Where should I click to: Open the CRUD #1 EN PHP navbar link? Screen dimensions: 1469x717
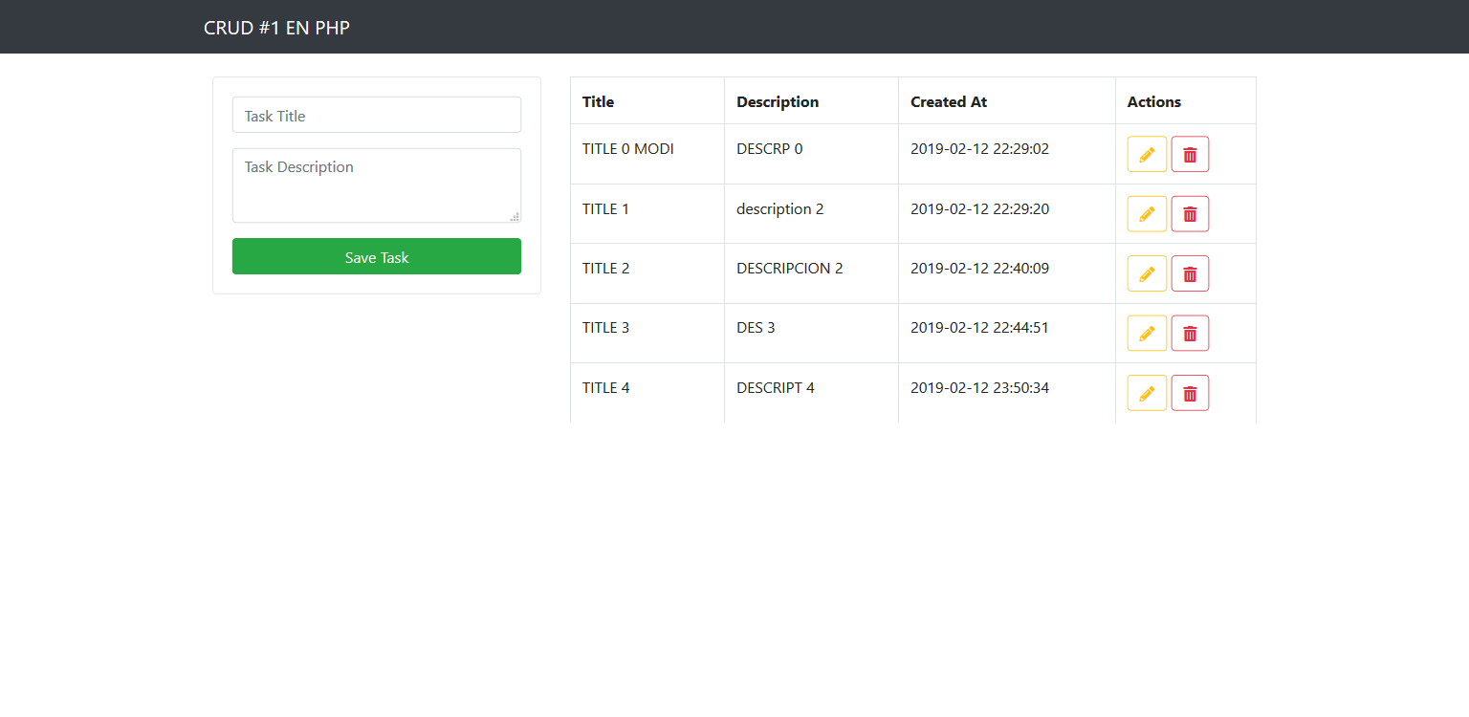(x=276, y=28)
